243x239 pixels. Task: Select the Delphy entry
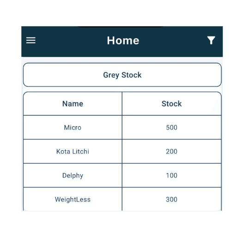point(73,176)
